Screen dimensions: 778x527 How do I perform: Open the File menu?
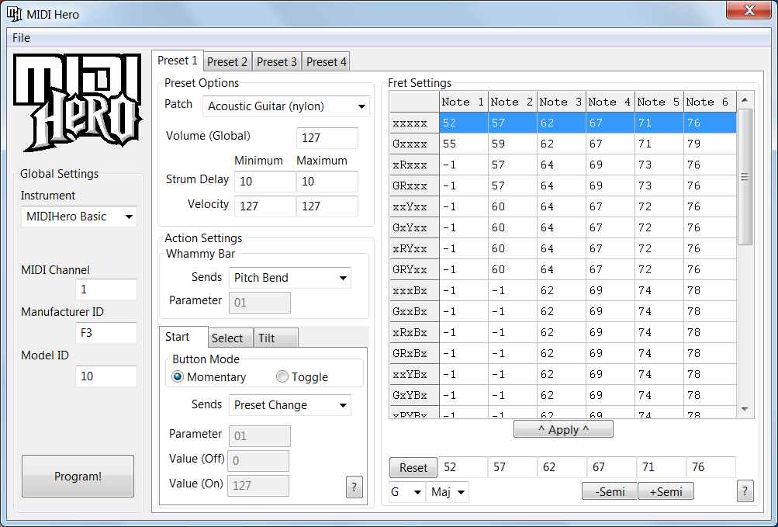tap(22, 38)
